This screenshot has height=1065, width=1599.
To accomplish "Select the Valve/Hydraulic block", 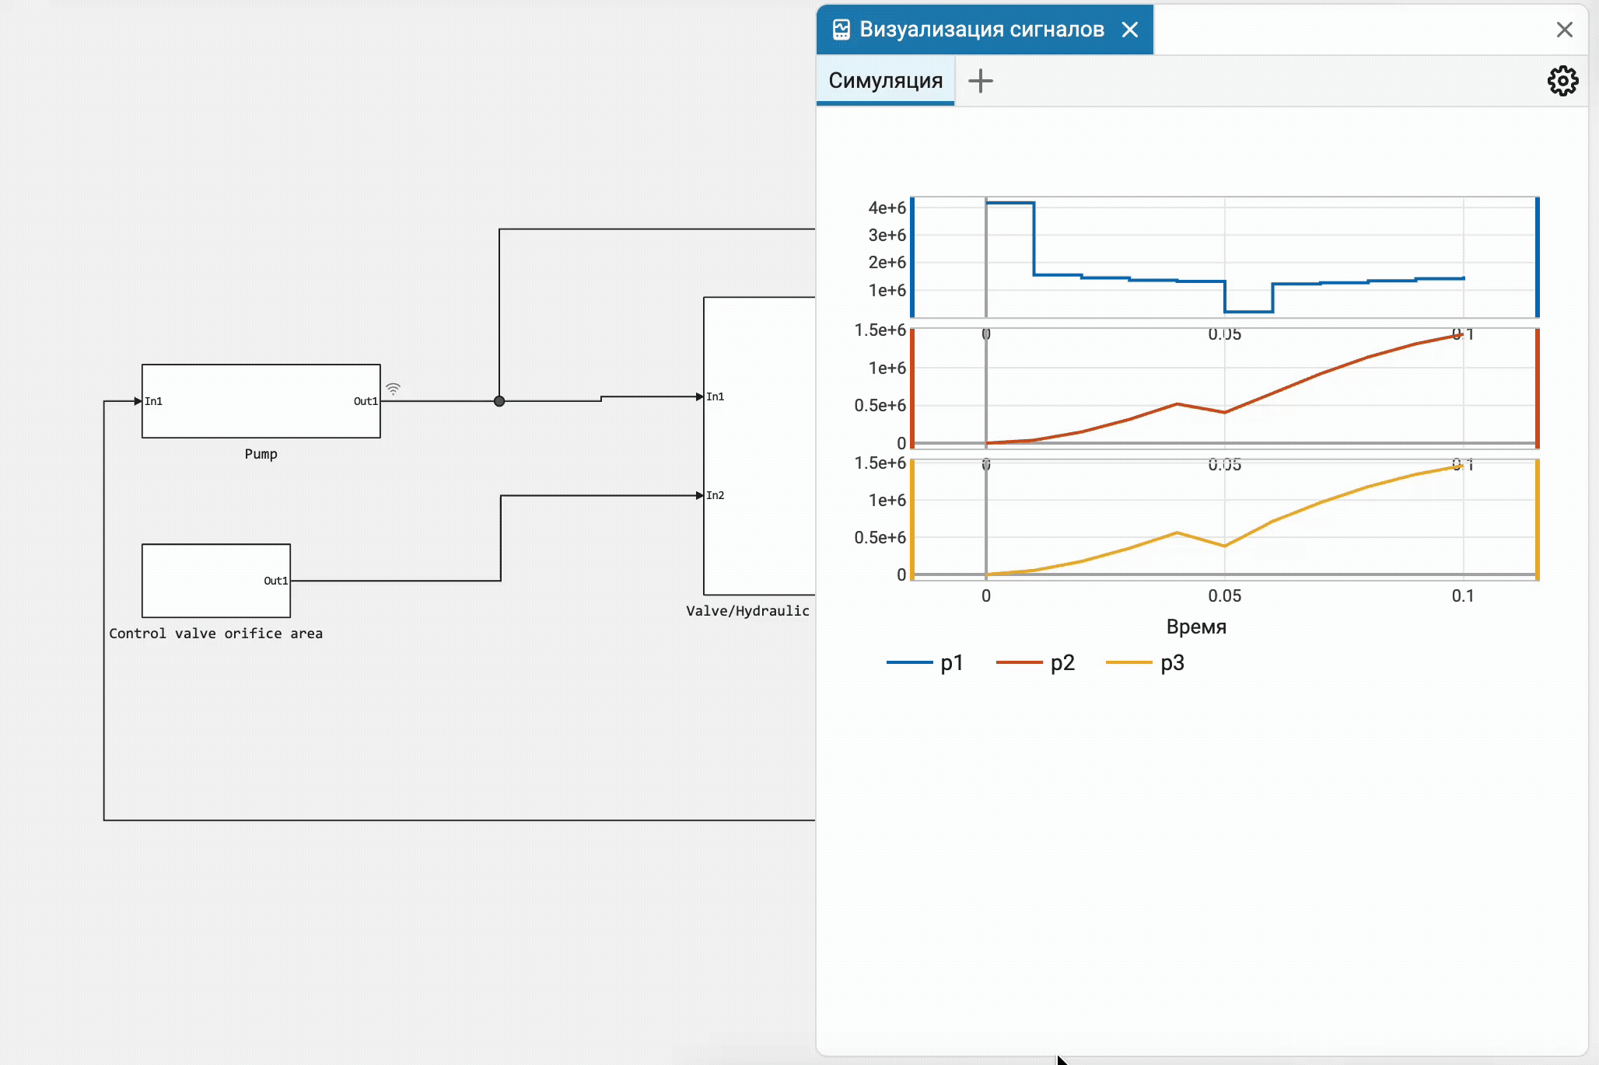I will coord(759,445).
